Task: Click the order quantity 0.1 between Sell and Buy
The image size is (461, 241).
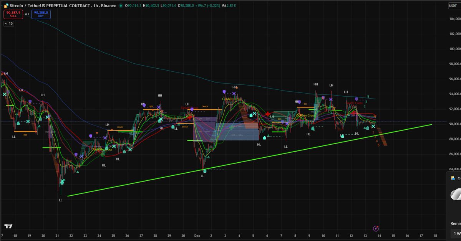Action: (27, 14)
